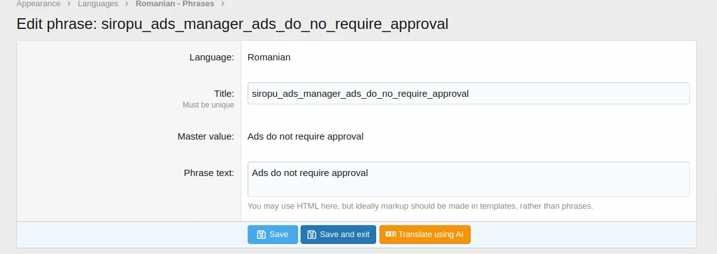Click the chevron after Languages breadcrumb
This screenshot has width=717, height=254.
(127, 4)
